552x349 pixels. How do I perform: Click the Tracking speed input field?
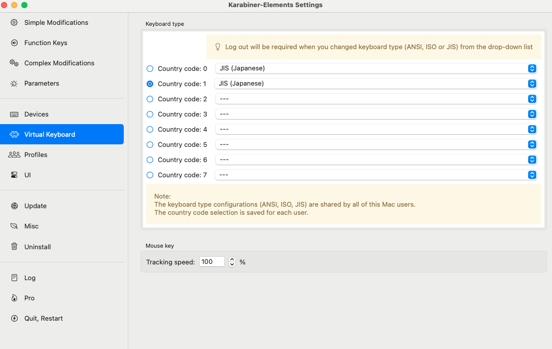coord(212,262)
